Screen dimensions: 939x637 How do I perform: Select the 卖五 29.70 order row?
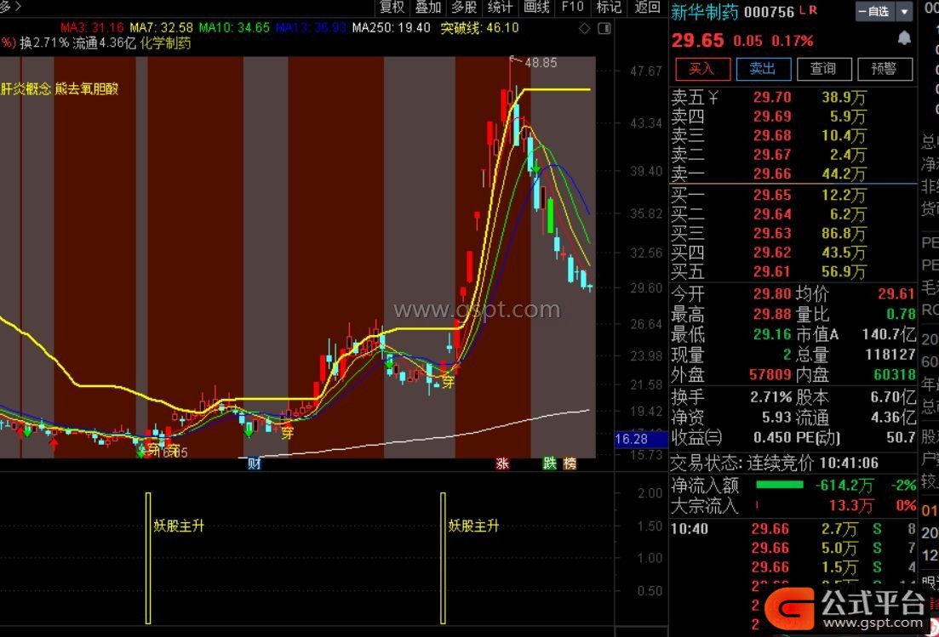793,97
